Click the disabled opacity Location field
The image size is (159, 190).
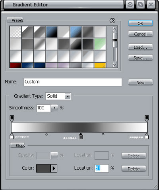(x=102, y=155)
